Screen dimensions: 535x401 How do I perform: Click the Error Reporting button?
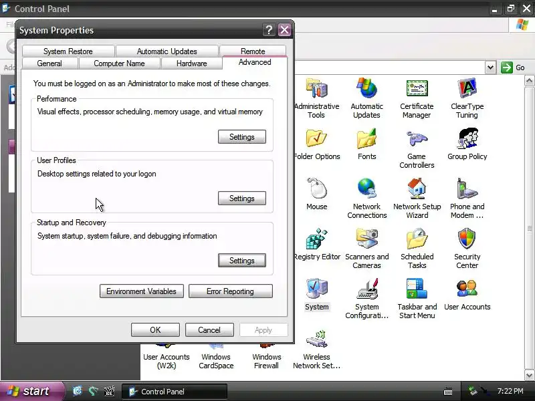click(x=230, y=291)
